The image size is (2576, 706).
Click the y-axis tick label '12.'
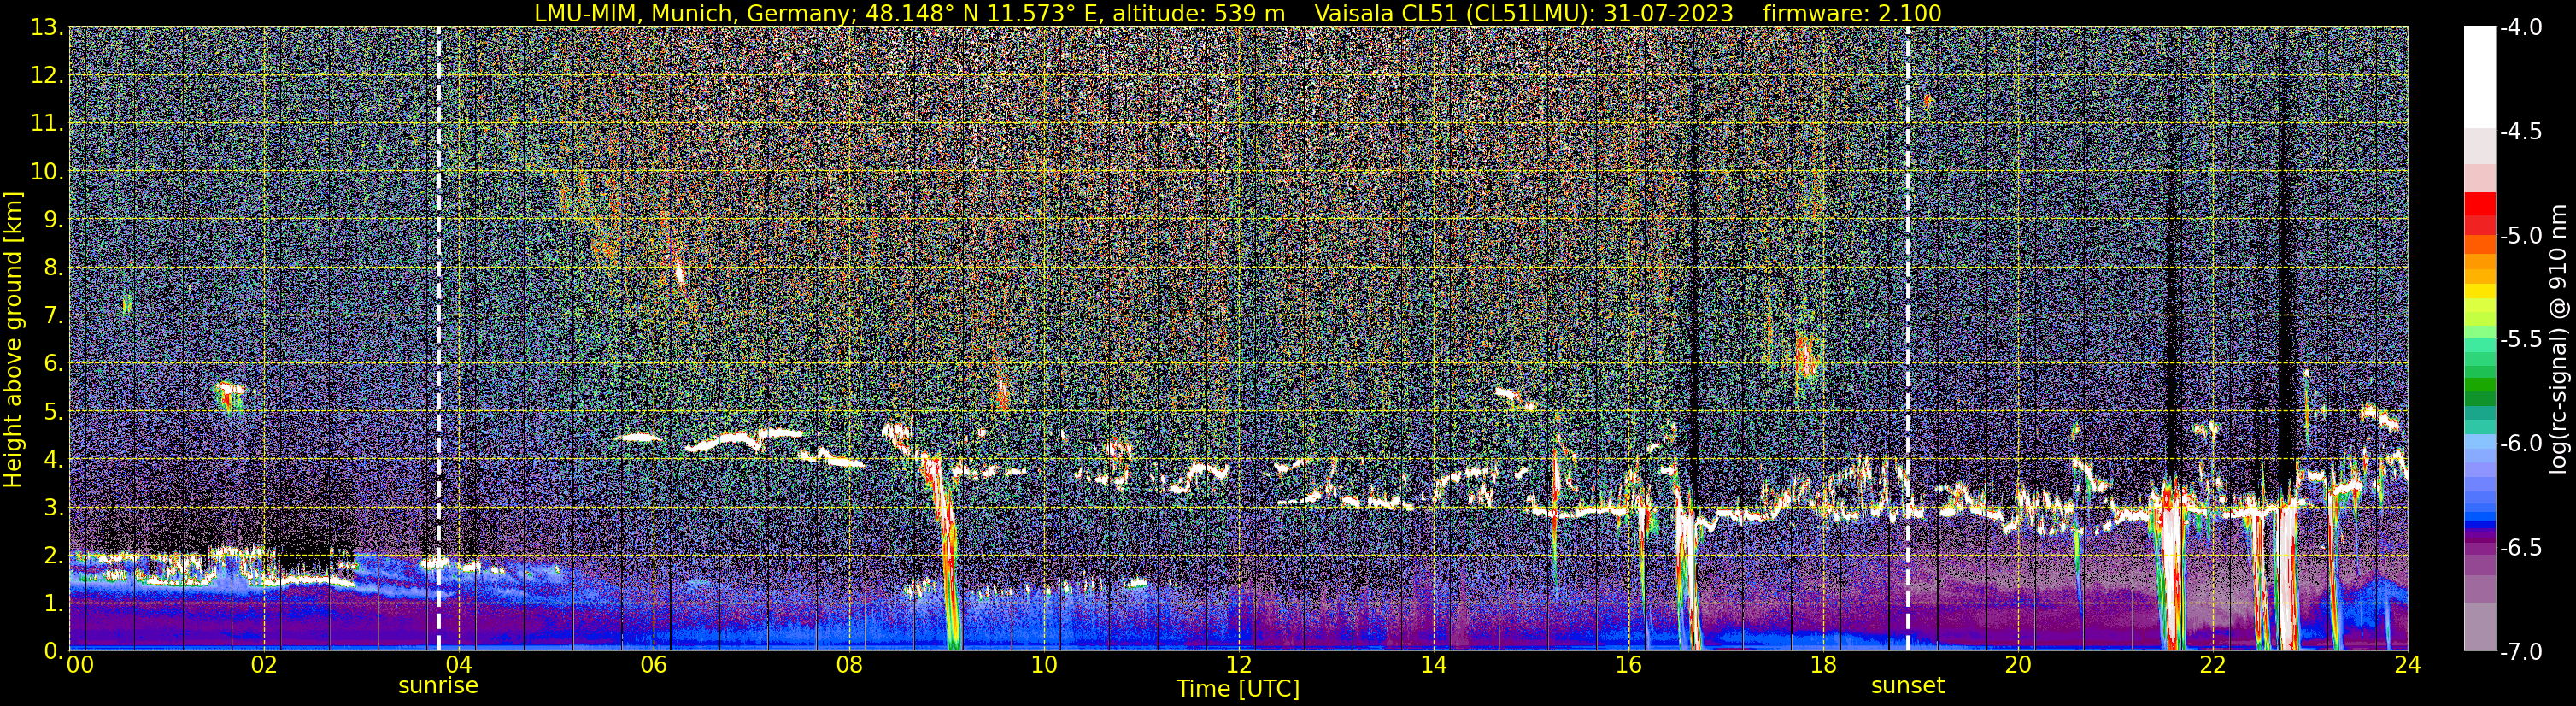pyautogui.click(x=47, y=76)
